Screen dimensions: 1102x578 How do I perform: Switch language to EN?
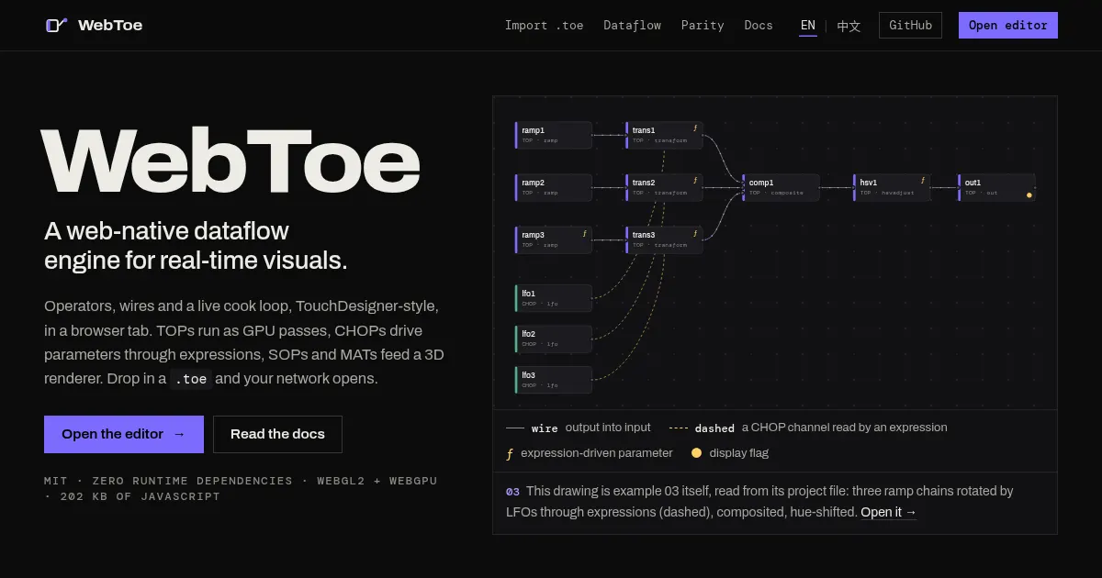pos(808,26)
